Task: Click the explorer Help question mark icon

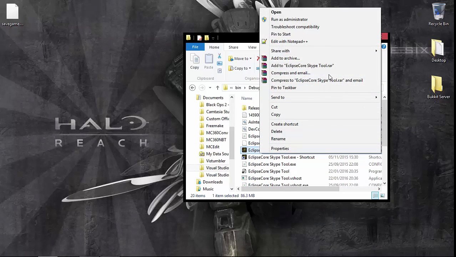Action: (384, 47)
